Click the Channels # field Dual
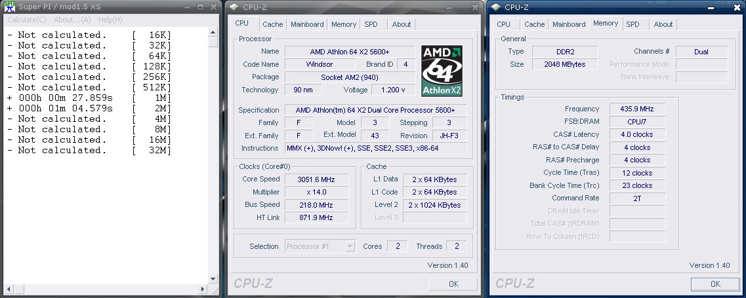 701,51
